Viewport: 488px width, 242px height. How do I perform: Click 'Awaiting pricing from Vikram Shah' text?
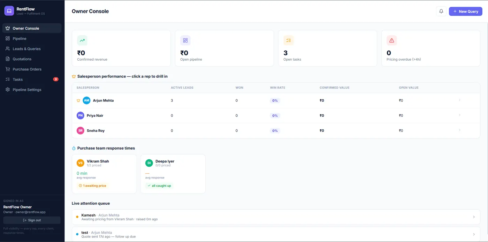tap(107, 219)
